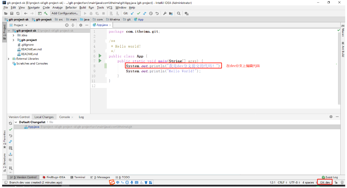Open the Git: dev branch dropdown
The width and height of the screenshot is (347, 188).
click(x=325, y=183)
